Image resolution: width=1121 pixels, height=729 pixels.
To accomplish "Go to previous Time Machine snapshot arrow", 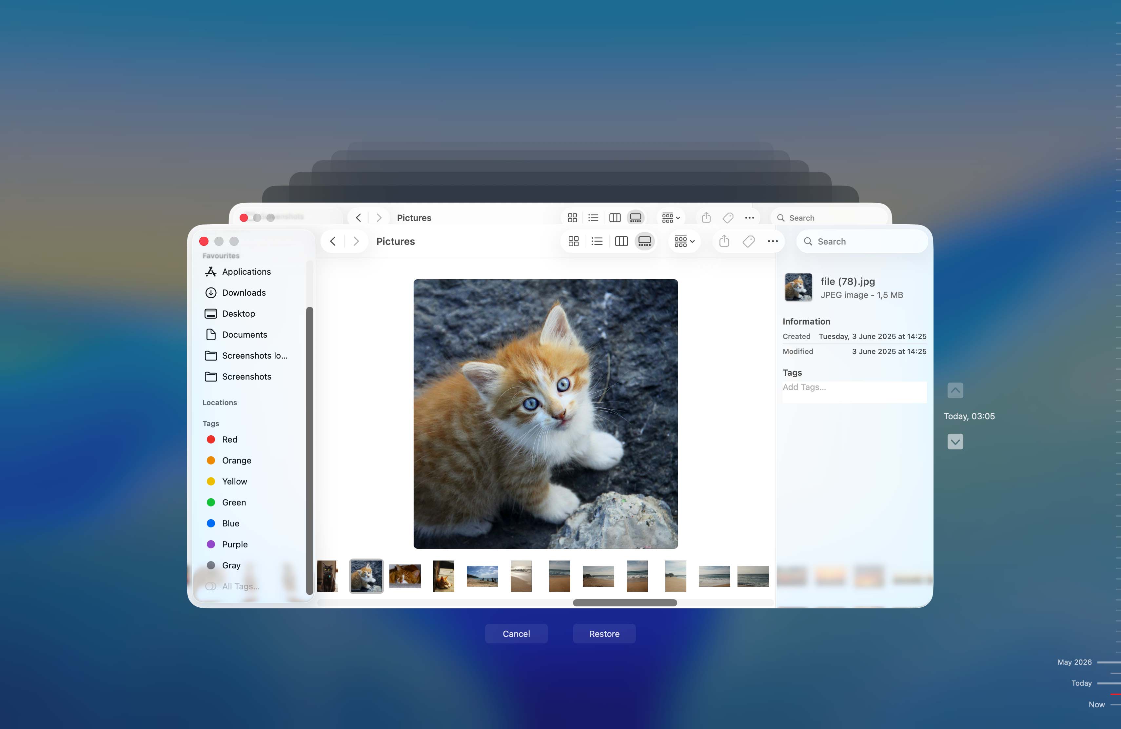I will pos(955,390).
